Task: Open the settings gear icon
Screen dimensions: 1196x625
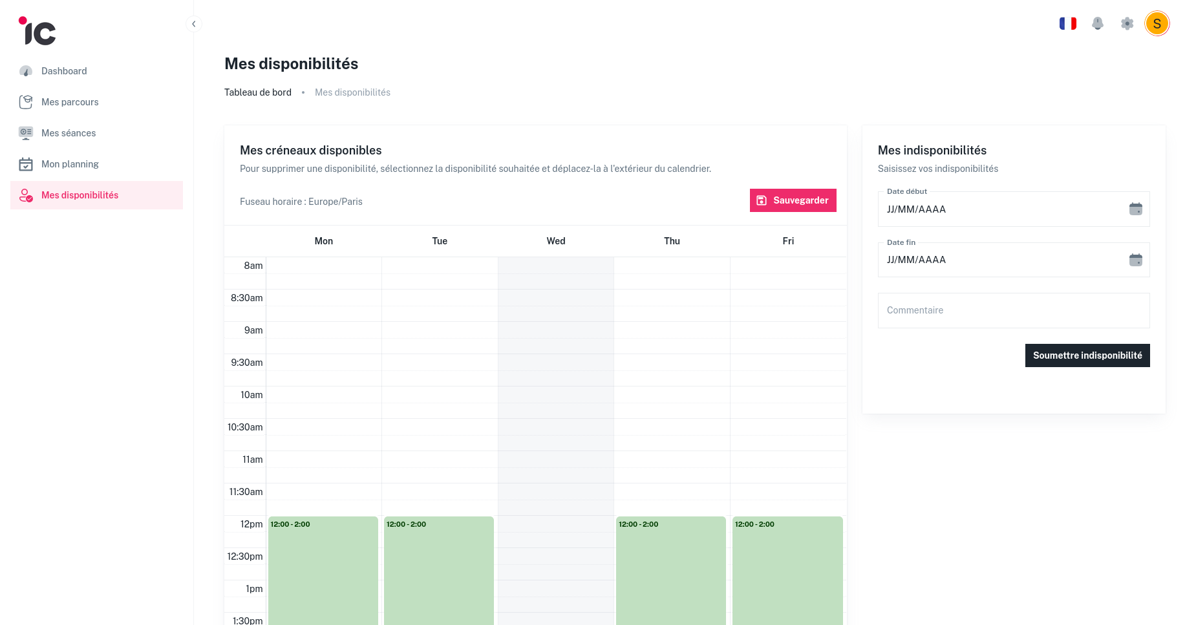Action: (x=1127, y=23)
